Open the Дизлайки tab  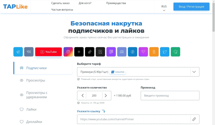click(x=34, y=122)
